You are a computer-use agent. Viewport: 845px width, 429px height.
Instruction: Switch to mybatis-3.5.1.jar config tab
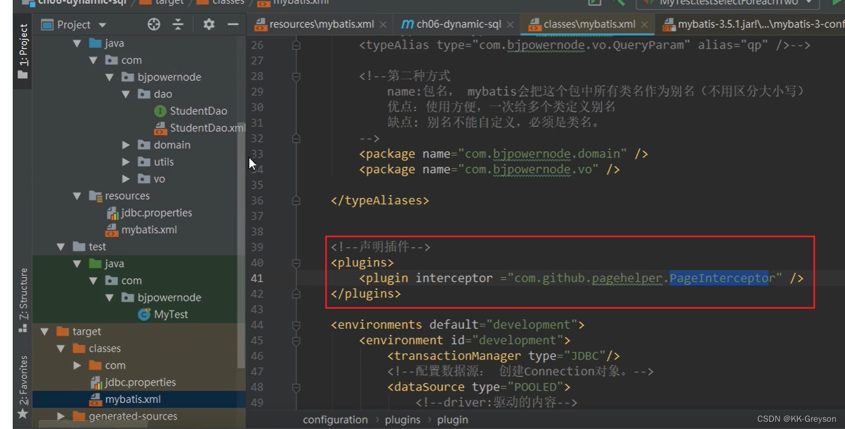click(x=754, y=24)
